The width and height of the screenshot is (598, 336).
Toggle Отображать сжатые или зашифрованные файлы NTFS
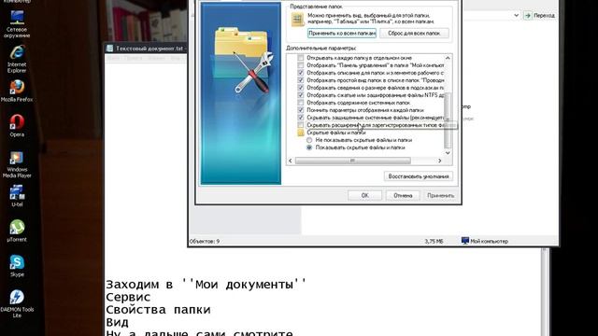(x=301, y=95)
